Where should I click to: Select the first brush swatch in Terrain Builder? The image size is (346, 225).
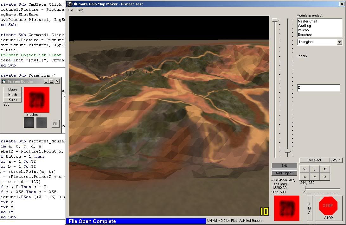pos(29,122)
